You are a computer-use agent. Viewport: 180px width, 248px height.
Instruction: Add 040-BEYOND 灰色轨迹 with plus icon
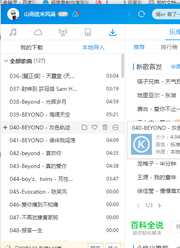5,127
